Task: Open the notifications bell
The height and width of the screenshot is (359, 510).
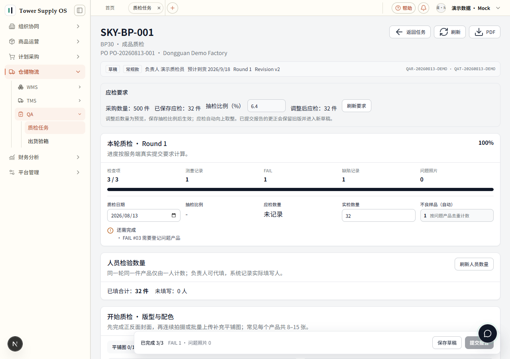Action: pos(424,8)
